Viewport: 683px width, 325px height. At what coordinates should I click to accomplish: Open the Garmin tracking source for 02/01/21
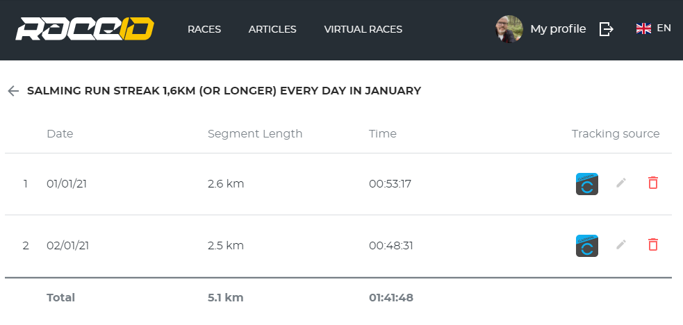(x=586, y=246)
